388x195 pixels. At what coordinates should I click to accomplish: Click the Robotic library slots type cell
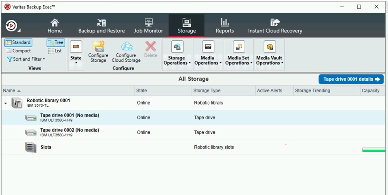[214, 147]
